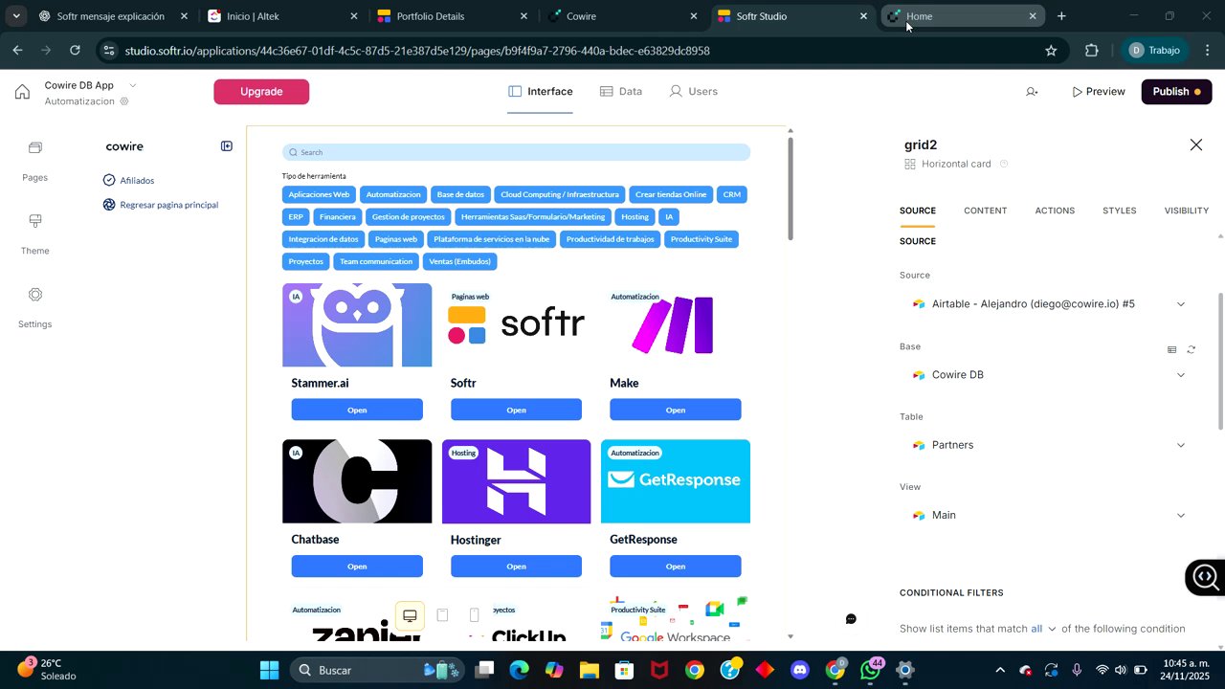Open the browser tab list chevron
1225x689 pixels.
pyautogui.click(x=16, y=16)
